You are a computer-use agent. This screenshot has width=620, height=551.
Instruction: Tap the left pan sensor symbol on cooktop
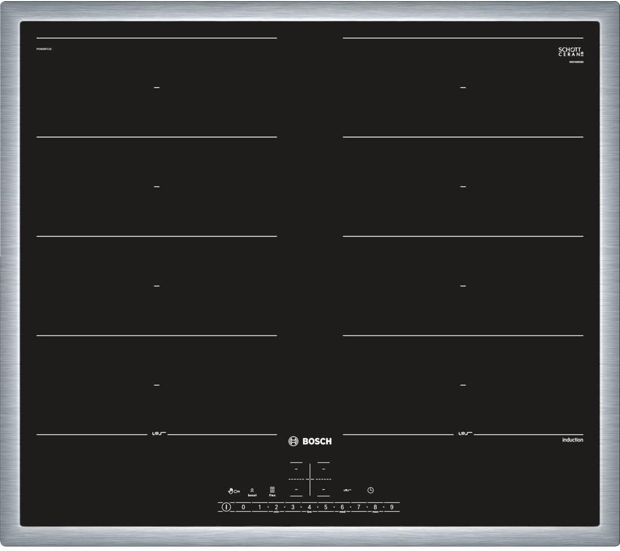pos(157,434)
